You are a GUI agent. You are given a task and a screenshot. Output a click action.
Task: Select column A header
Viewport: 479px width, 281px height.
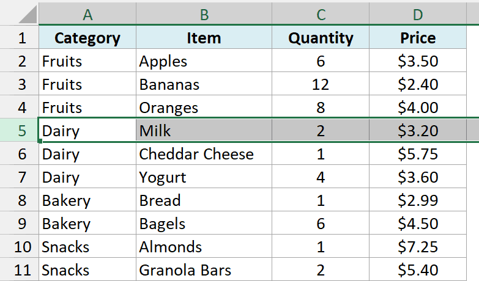pos(87,14)
